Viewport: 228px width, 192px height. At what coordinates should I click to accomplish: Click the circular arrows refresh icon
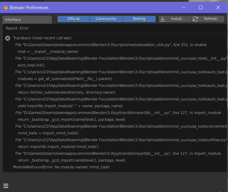[195, 19]
